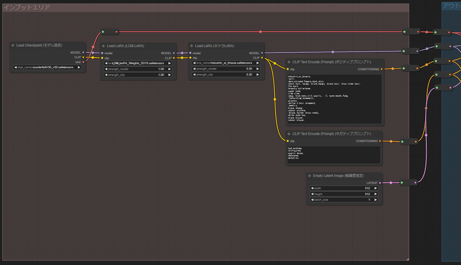Image resolution: width=461 pixels, height=265 pixels.
Task: Decrease latent width with left arrow
Action: (x=312, y=188)
